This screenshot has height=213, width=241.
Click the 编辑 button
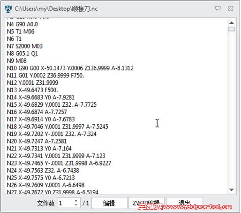[109, 203]
